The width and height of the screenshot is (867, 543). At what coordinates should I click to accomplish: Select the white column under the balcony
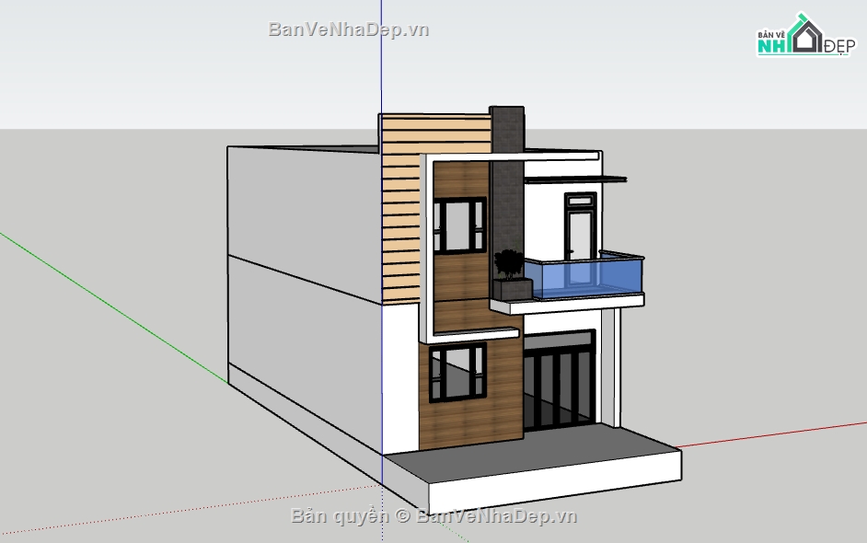(608, 368)
